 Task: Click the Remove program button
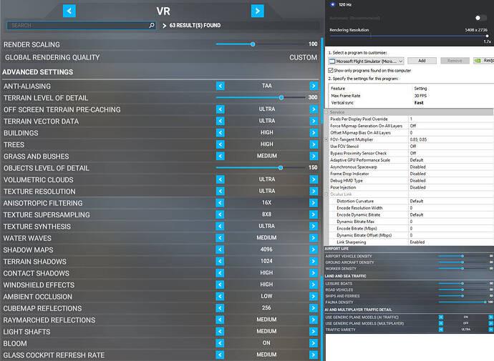click(x=455, y=61)
